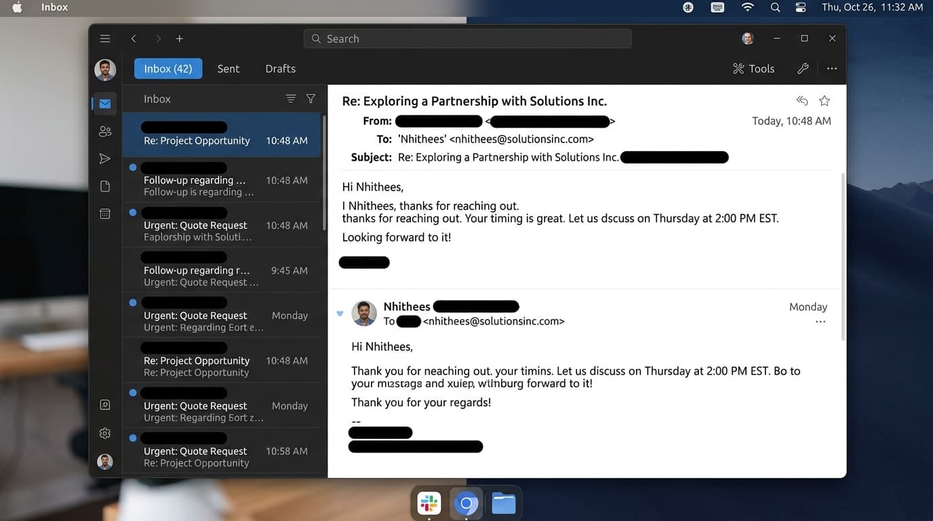Screen dimensions: 933x521
Task: Click the keyboard input icon in menu bar
Action: click(x=717, y=7)
